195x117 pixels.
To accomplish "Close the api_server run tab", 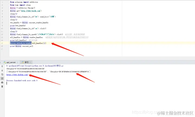I will click(18, 62).
